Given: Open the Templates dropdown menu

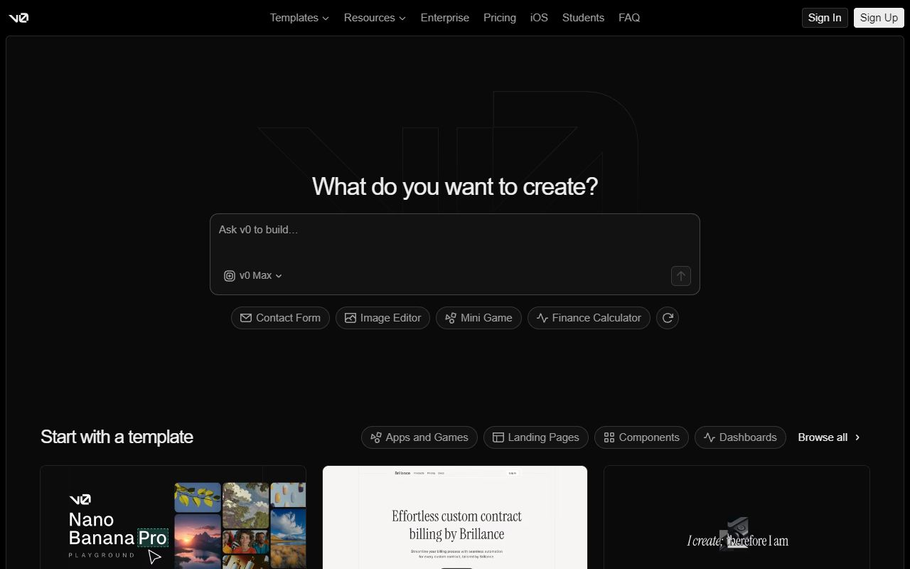Looking at the screenshot, I should (299, 18).
